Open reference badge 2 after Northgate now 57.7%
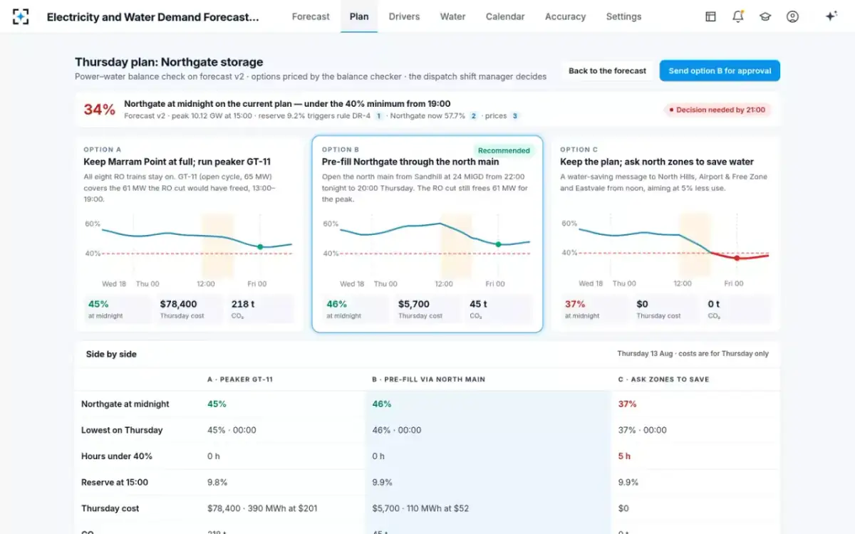 pos(473,116)
